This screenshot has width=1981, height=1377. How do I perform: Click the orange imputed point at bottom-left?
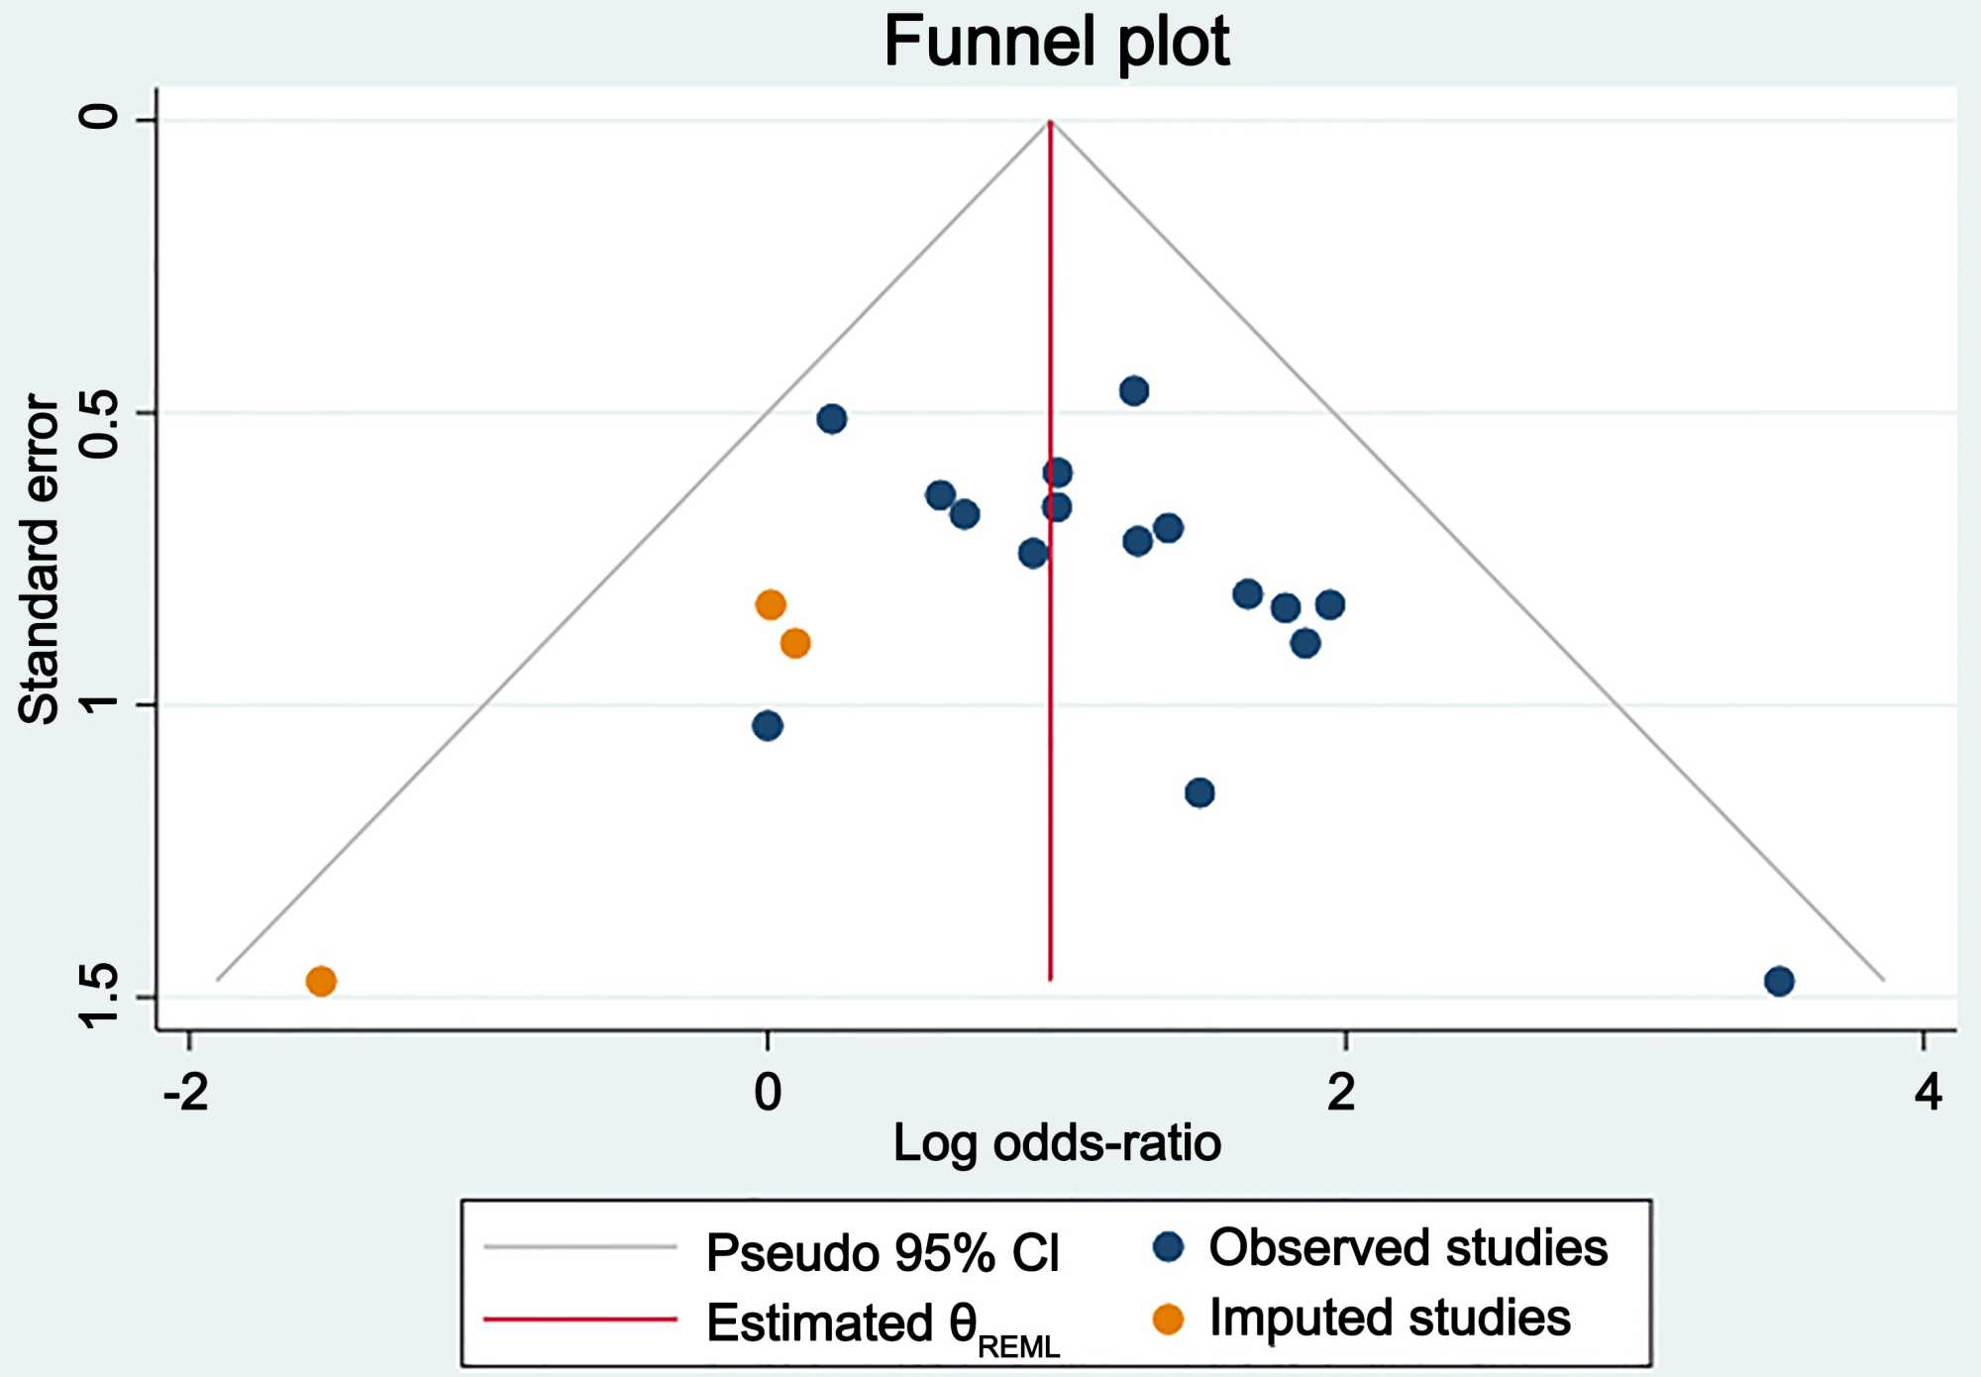(x=321, y=981)
